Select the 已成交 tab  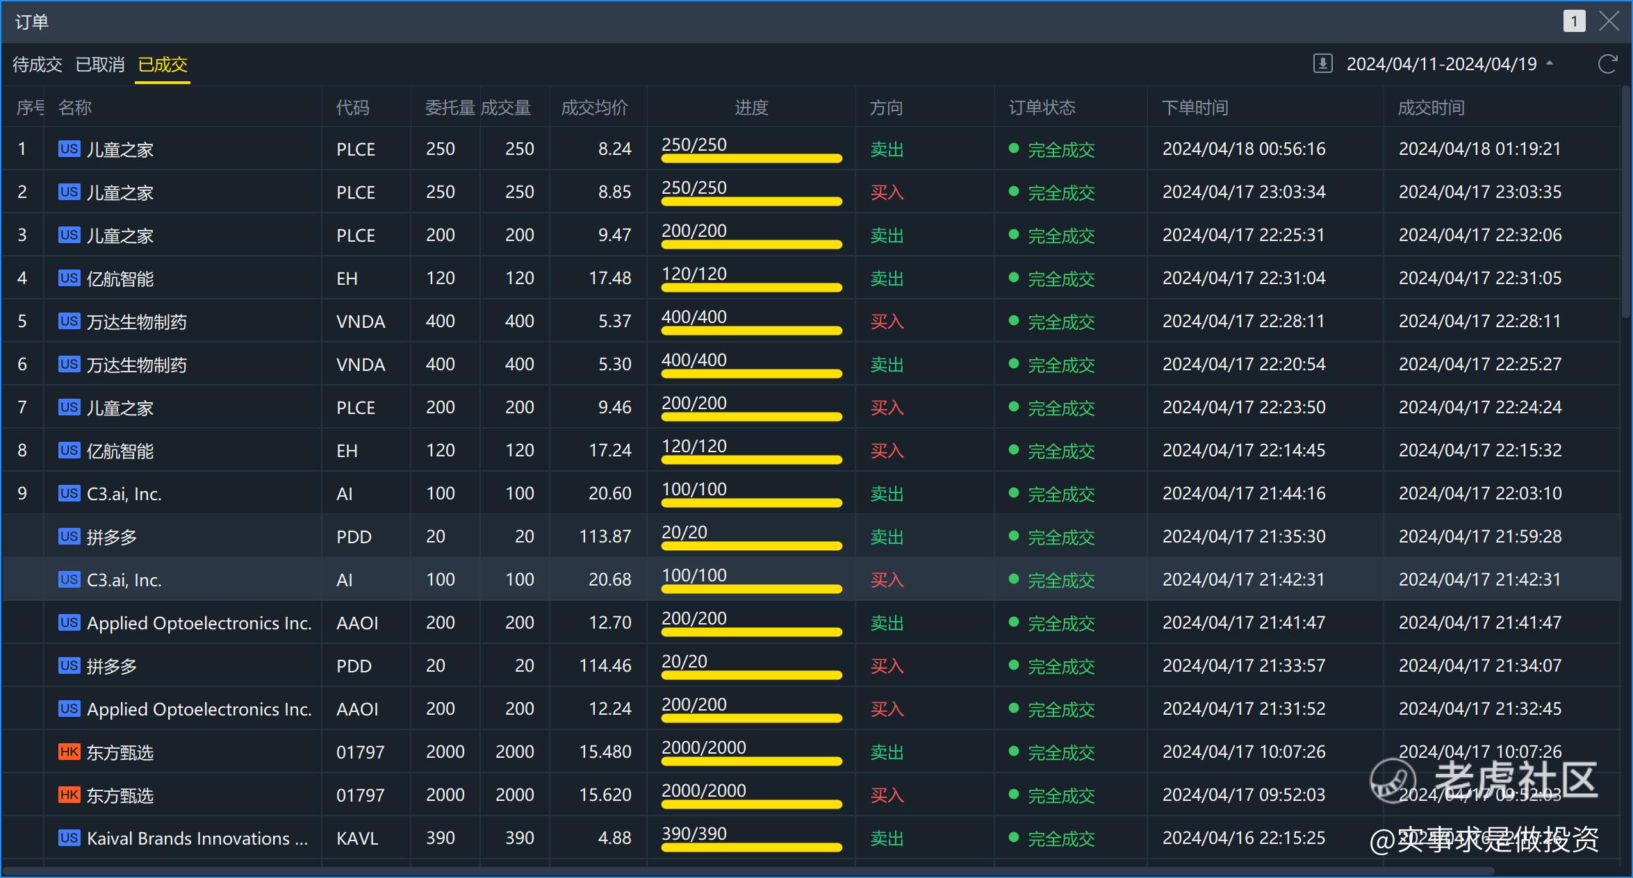163,65
